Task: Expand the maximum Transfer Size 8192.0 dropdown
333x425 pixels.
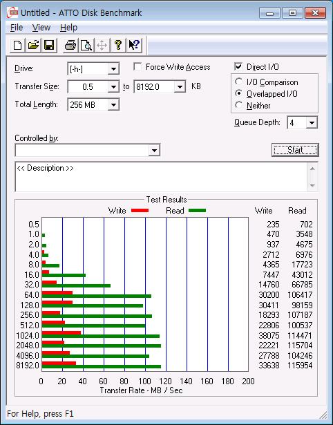Action: tap(180, 87)
